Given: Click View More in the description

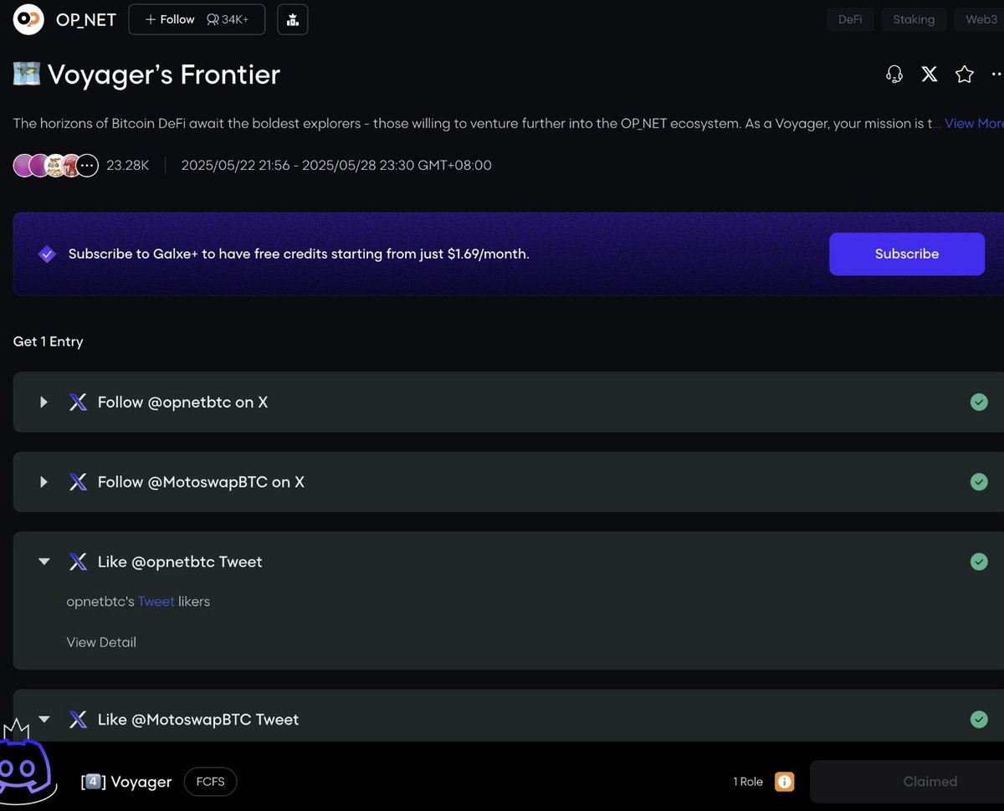Looking at the screenshot, I should [975, 123].
